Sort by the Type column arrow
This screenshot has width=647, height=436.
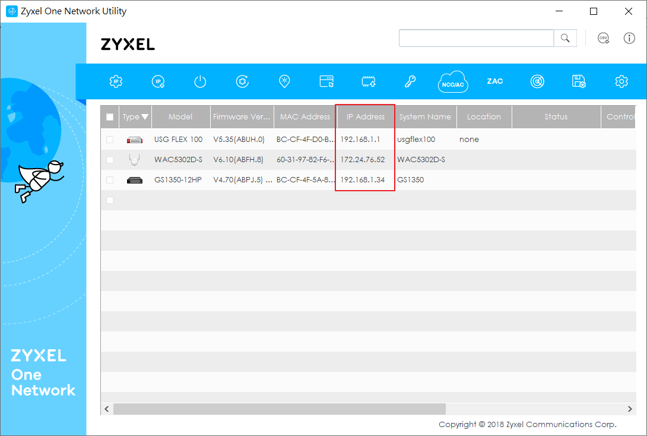tap(145, 117)
